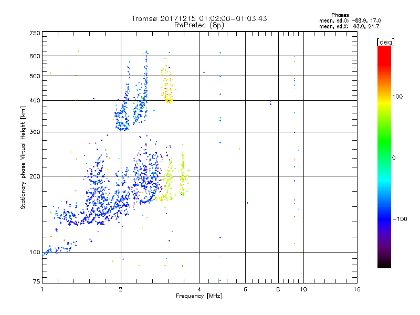The height and width of the screenshot is (315, 420).
Task: Select the 'Phases' header text
Action: pyautogui.click(x=340, y=15)
